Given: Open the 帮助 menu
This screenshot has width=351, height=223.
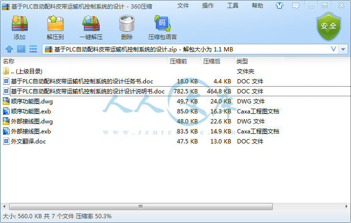Looking at the screenshot, I should (x=258, y=6).
